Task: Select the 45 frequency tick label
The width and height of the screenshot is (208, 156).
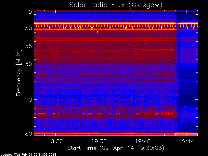Action: [29, 12]
